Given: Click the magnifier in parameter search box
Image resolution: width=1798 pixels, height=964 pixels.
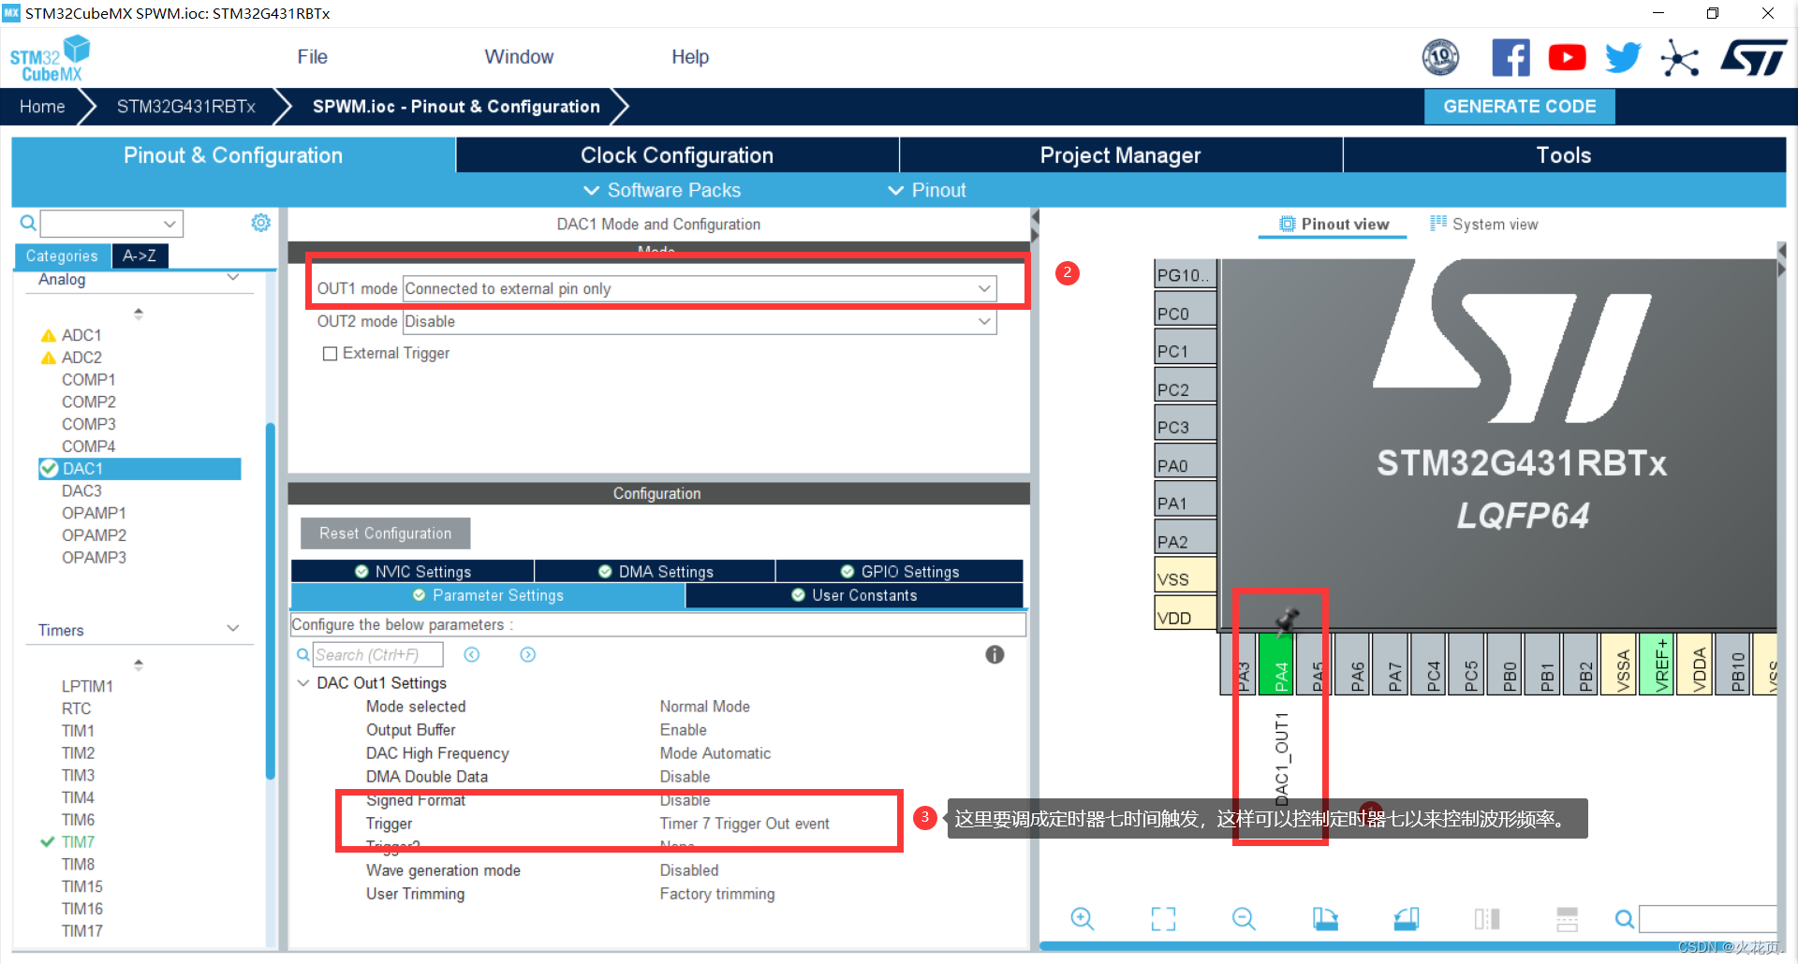Looking at the screenshot, I should click(303, 655).
